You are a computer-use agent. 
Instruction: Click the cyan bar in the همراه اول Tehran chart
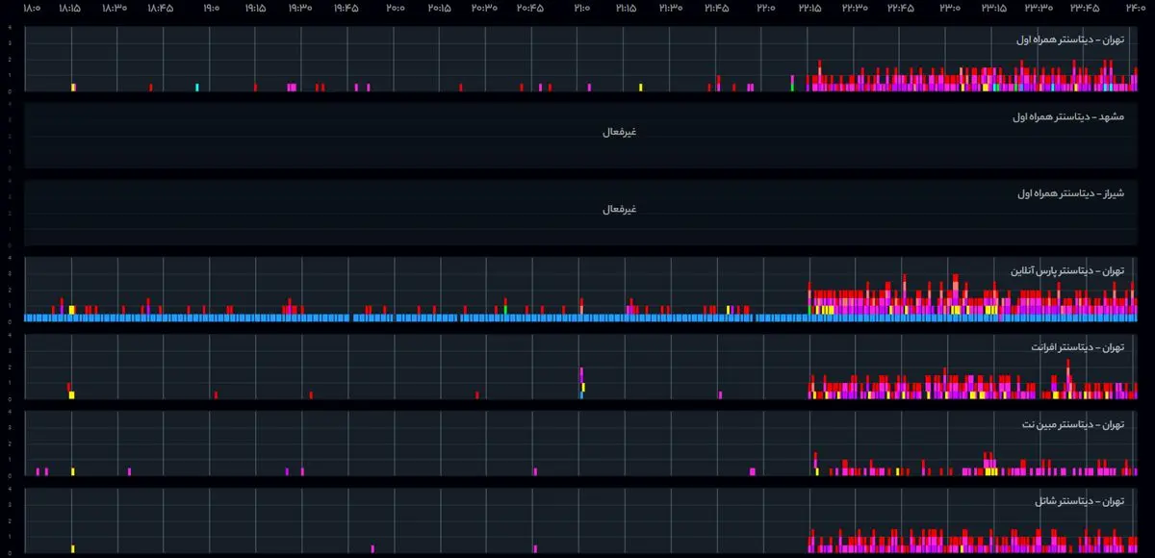point(197,88)
